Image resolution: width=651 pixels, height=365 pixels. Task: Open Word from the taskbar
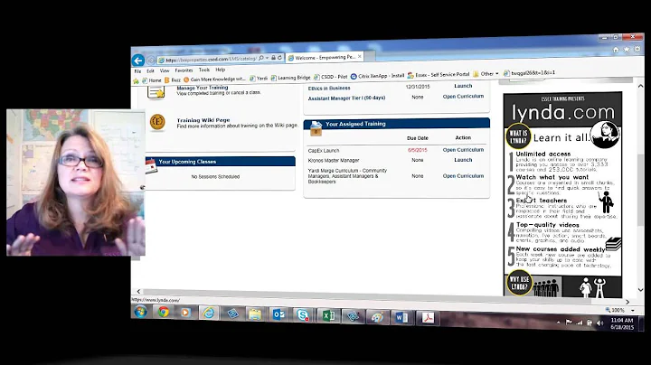tap(401, 318)
